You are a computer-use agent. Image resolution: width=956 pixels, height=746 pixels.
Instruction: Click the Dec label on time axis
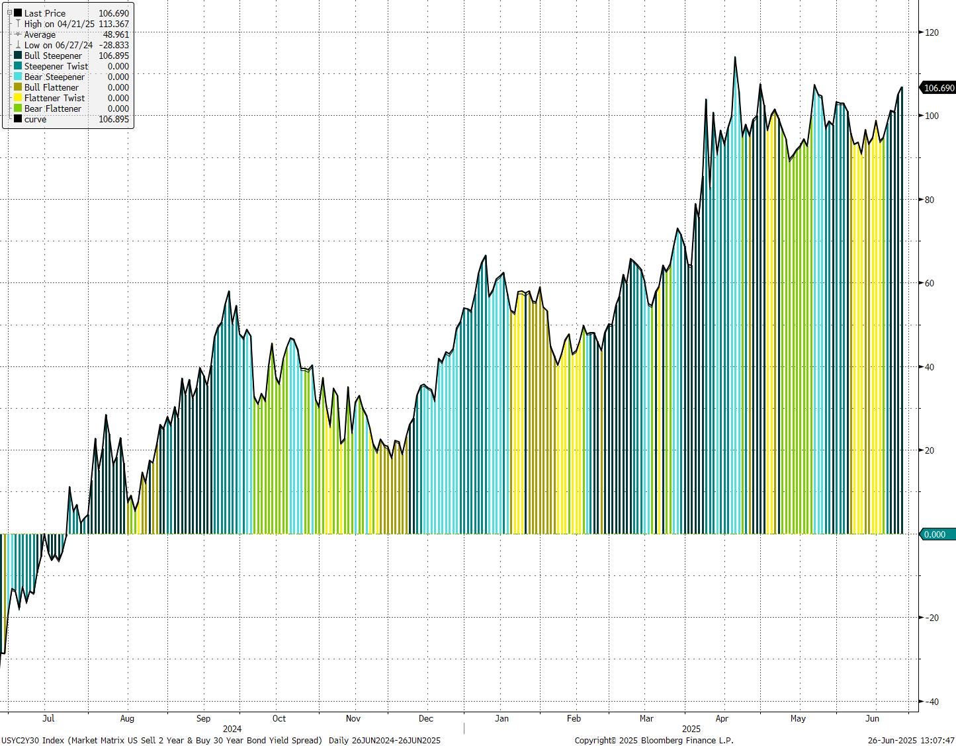pos(425,718)
